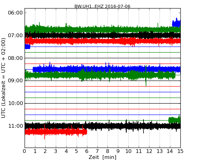
Task: Click the short green segment above 11:00
Action: (174, 120)
